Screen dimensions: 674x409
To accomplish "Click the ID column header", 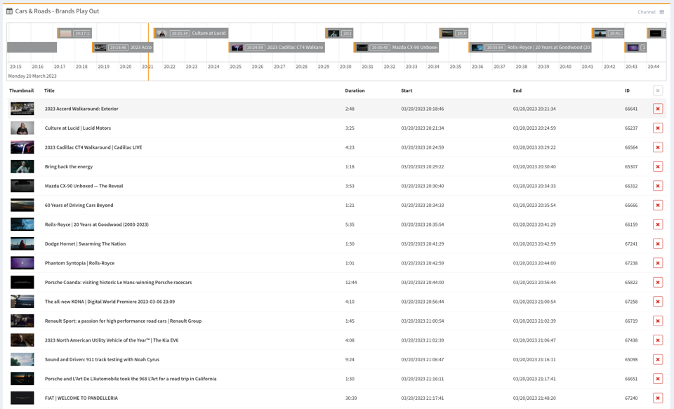I will [x=627, y=90].
